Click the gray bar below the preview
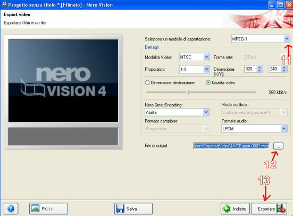Image resolution: width=293 pixels, height=216 pixels. pos(63,137)
